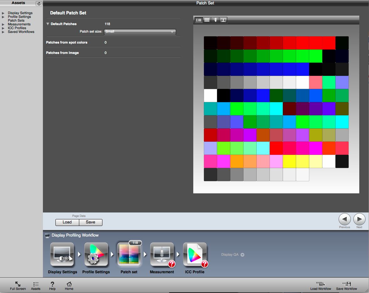Show all patches summary view

pos(199,20)
